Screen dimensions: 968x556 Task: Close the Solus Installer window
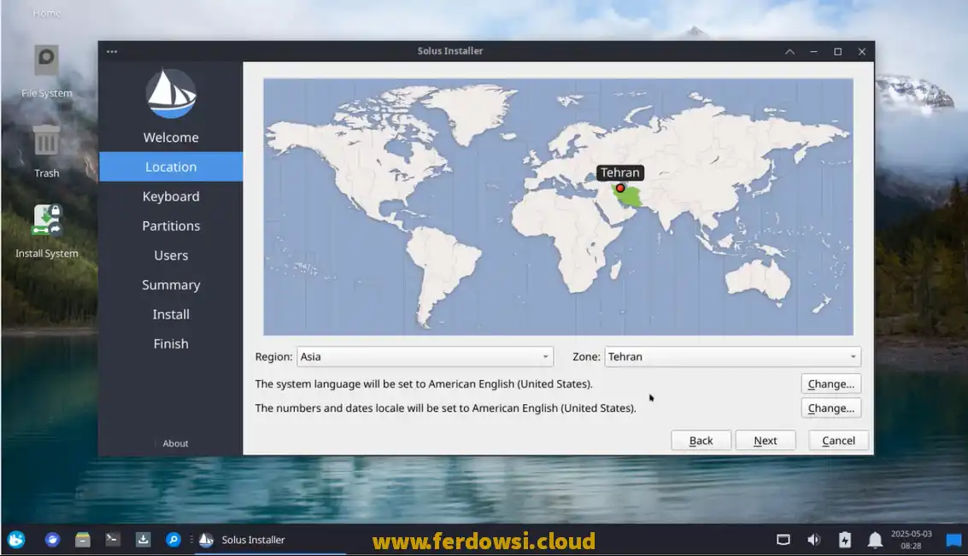862,52
